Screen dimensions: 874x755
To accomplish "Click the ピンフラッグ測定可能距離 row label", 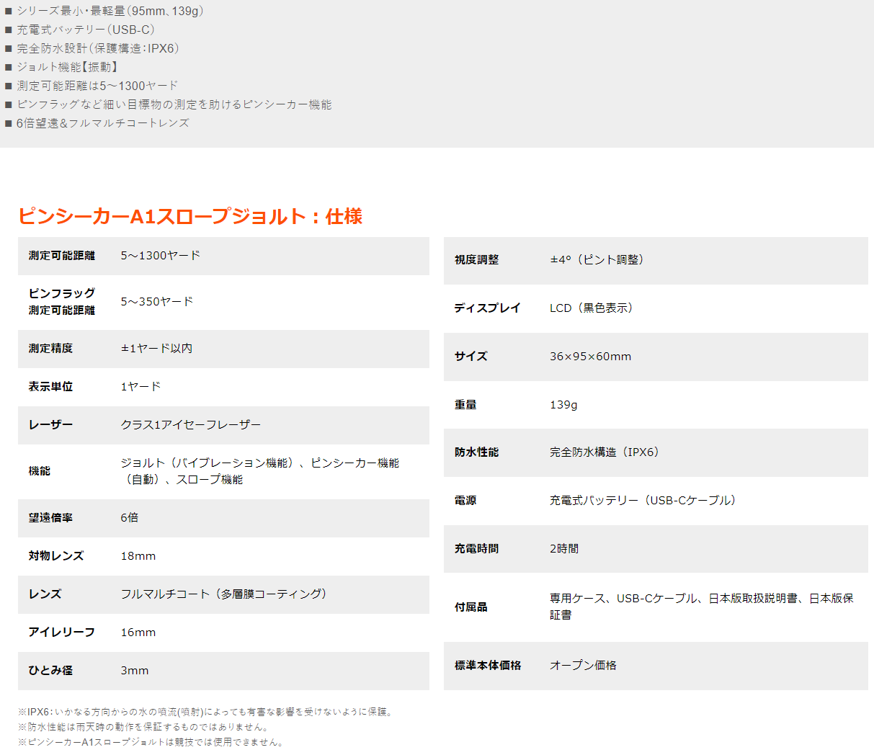I will point(62,302).
